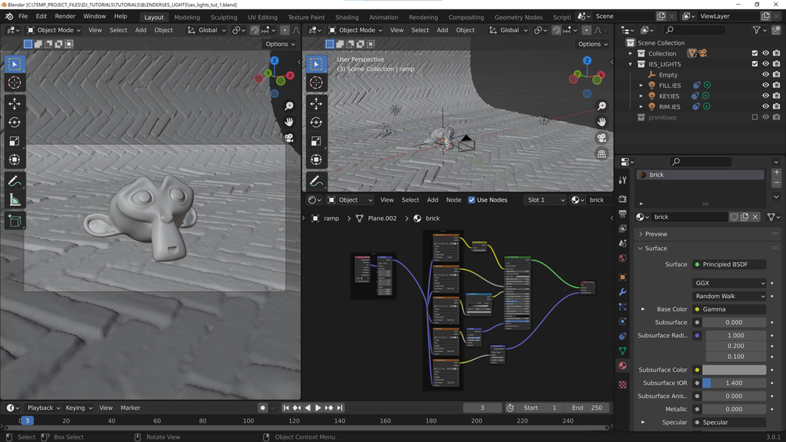Expand the Preview panel

click(656, 234)
